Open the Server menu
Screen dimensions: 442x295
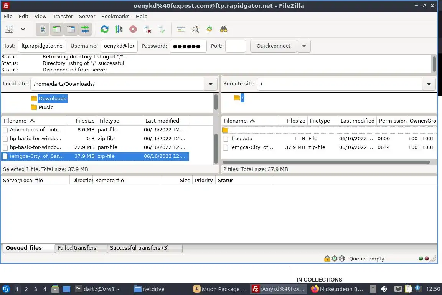click(87, 16)
